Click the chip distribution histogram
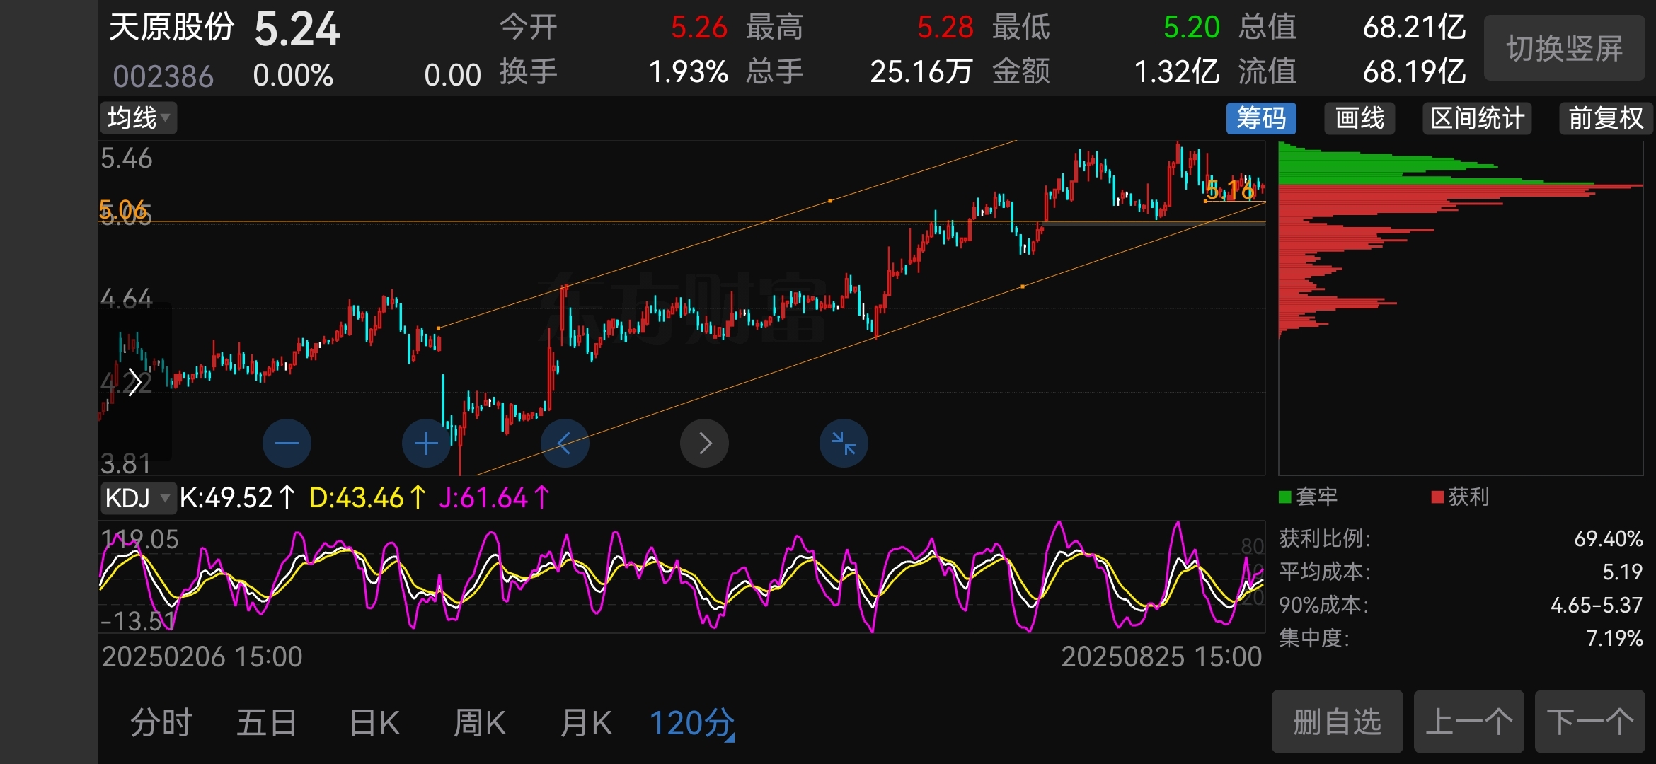Image resolution: width=1656 pixels, height=764 pixels. (1460, 308)
